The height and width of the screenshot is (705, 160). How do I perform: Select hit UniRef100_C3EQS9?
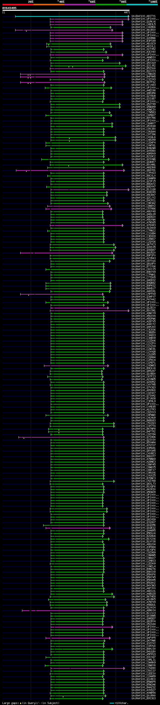(143, 237)
